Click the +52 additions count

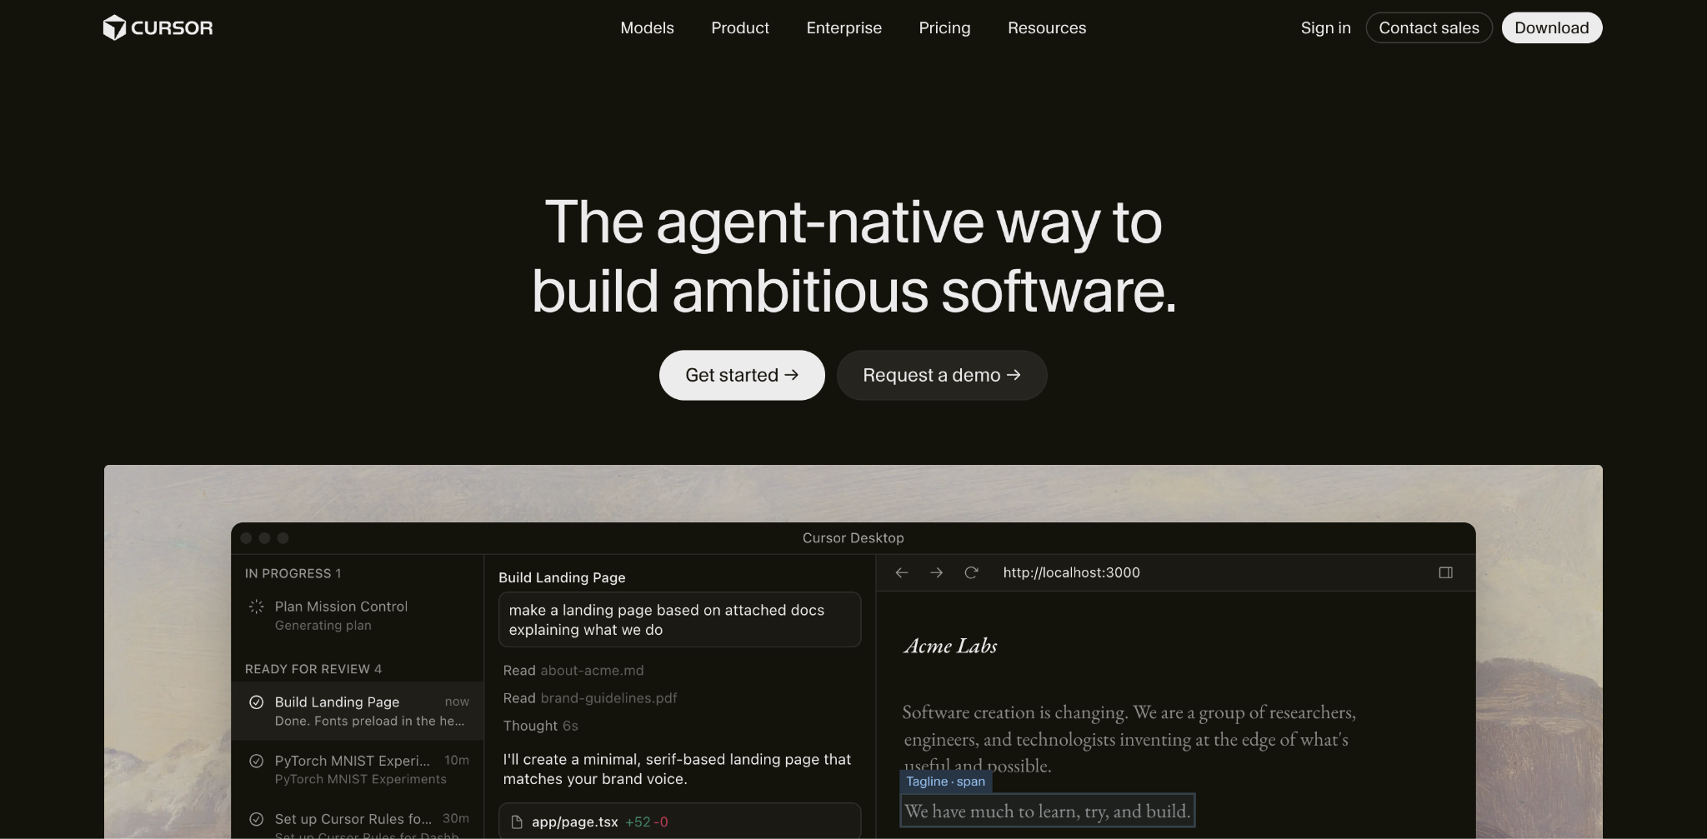click(638, 822)
